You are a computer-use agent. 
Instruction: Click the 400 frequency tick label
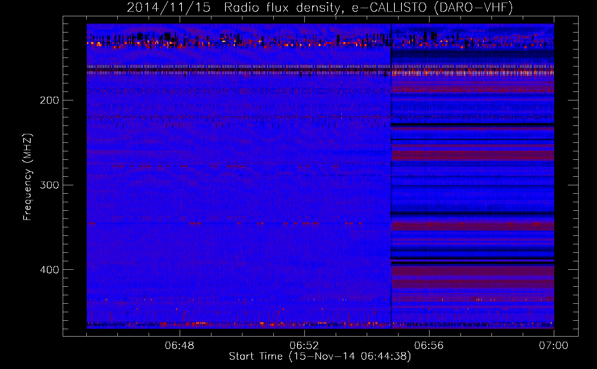49,270
